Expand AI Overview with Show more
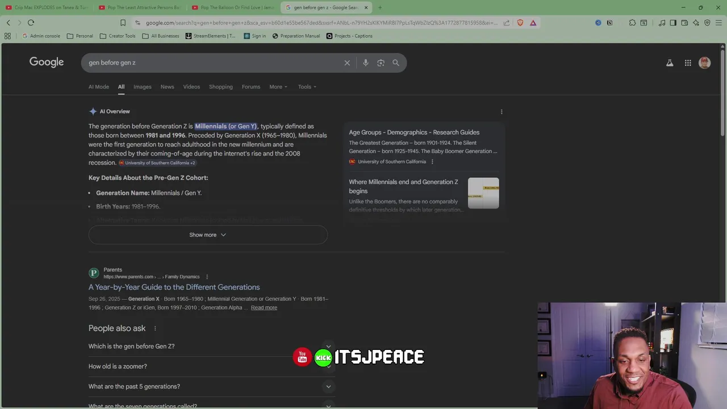727x409 pixels. point(208,235)
